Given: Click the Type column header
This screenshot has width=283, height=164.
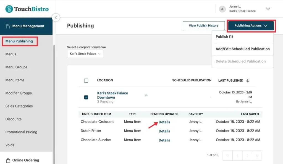Looking at the screenshot, I should (132, 114).
